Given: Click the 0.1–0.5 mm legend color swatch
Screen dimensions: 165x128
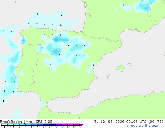Looking at the screenshot, I should [4, 125].
